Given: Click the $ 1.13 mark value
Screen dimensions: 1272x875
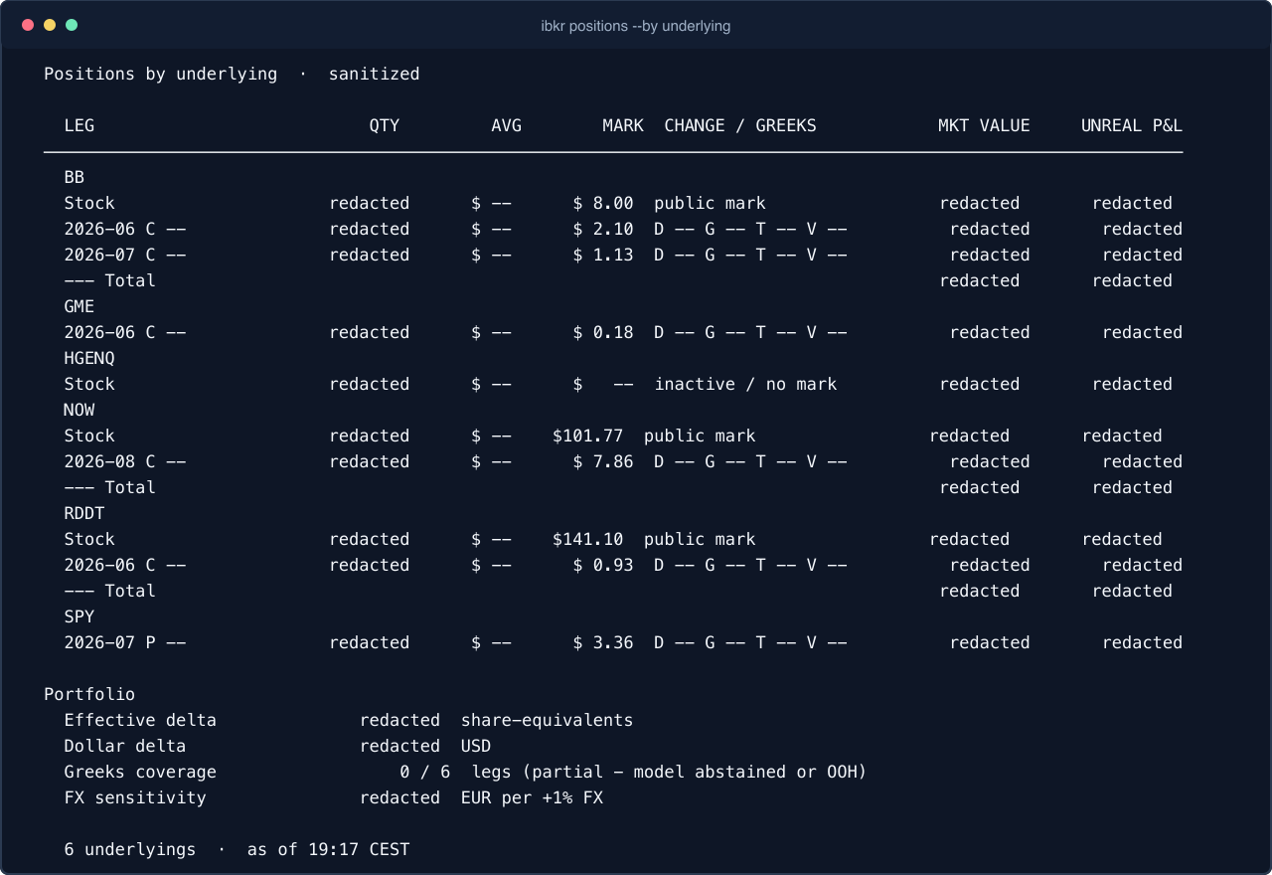Looking at the screenshot, I should point(603,255).
